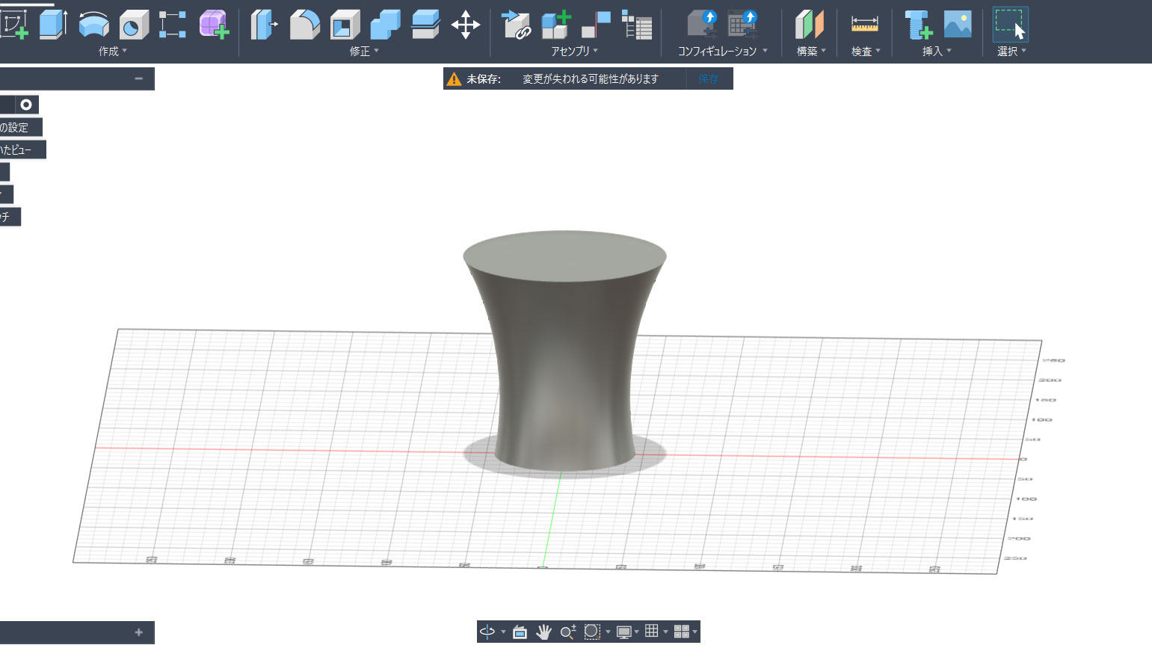The height and width of the screenshot is (648, 1152).
Task: Open the 修正 dropdown menu
Action: coord(363,51)
